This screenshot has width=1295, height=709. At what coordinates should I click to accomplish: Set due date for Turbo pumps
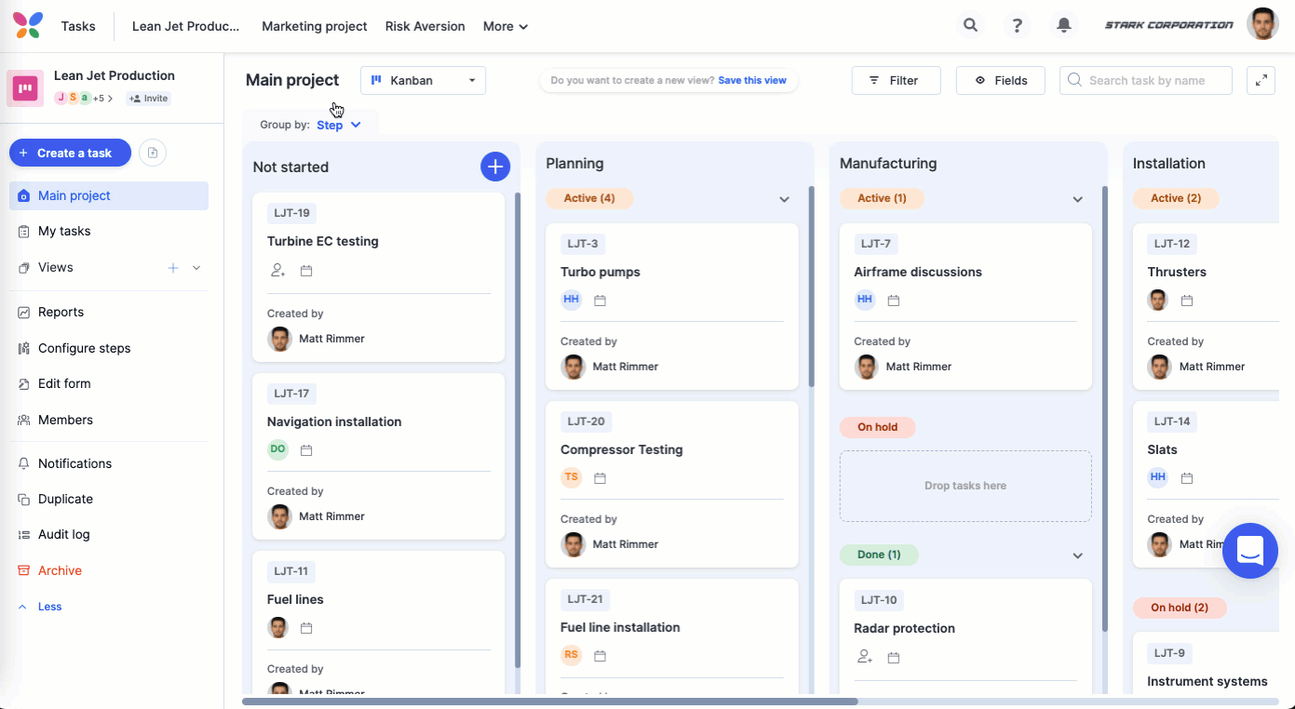pyautogui.click(x=600, y=301)
